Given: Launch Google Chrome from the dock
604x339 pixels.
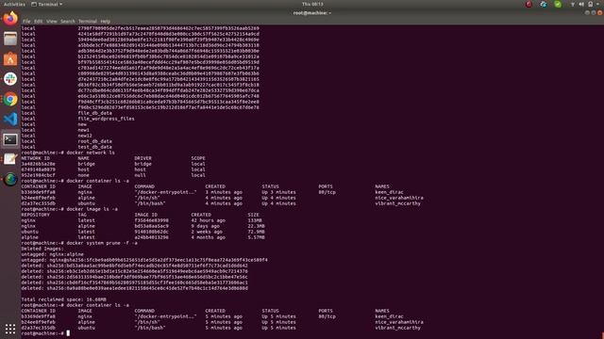Looking at the screenshot, I should (10, 99).
